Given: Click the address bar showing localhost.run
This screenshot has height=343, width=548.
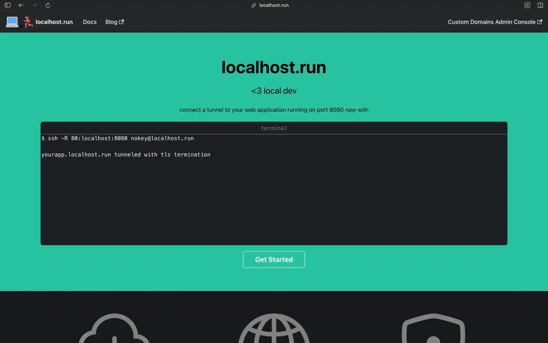Looking at the screenshot, I should coord(274,5).
